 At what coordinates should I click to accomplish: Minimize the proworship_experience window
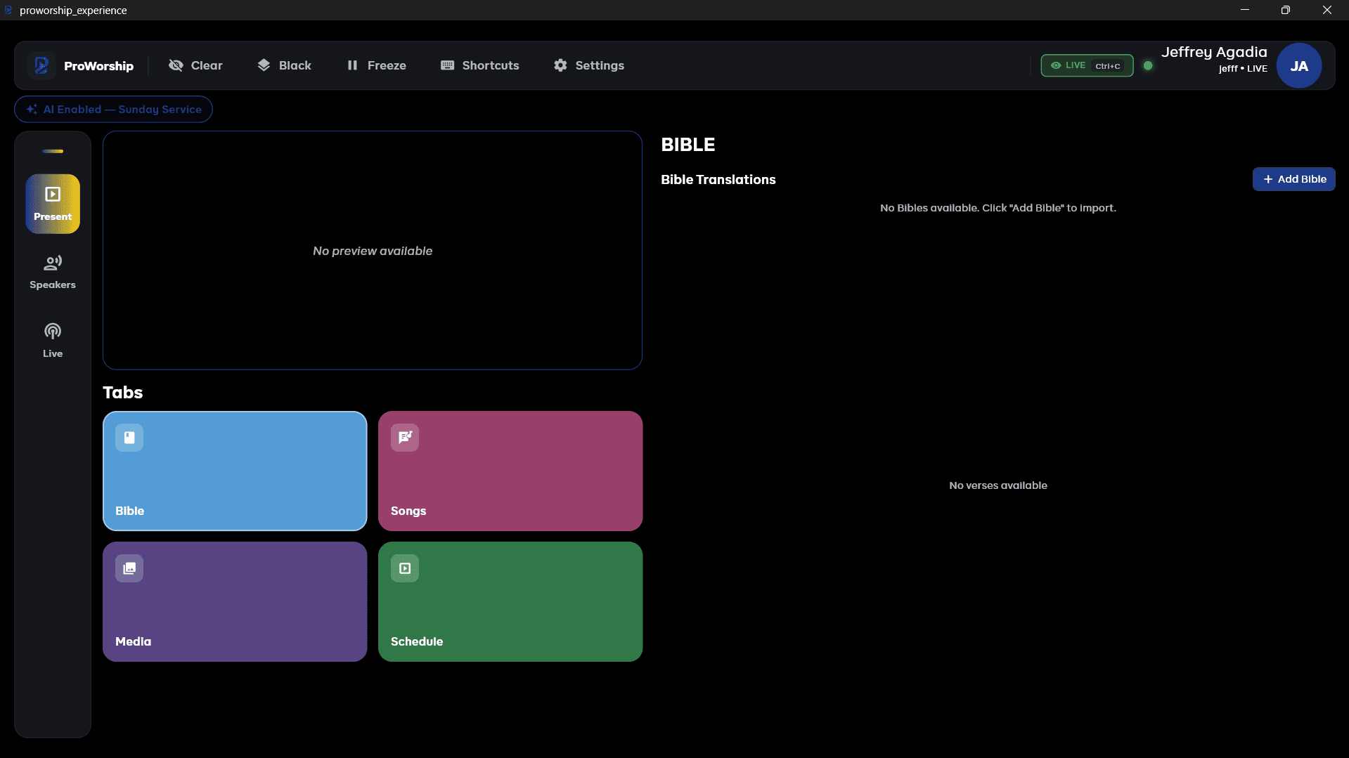(1245, 10)
